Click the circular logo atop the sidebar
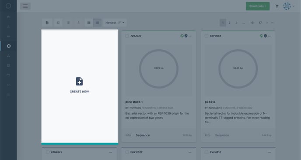This screenshot has height=160, width=301. coord(8,6)
